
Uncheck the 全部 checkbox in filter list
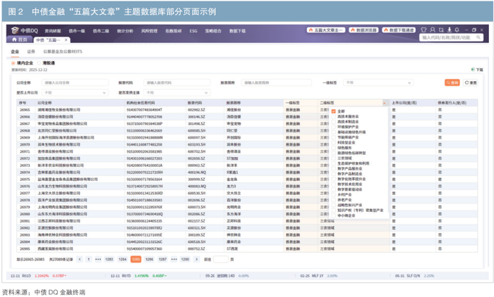coord(332,111)
